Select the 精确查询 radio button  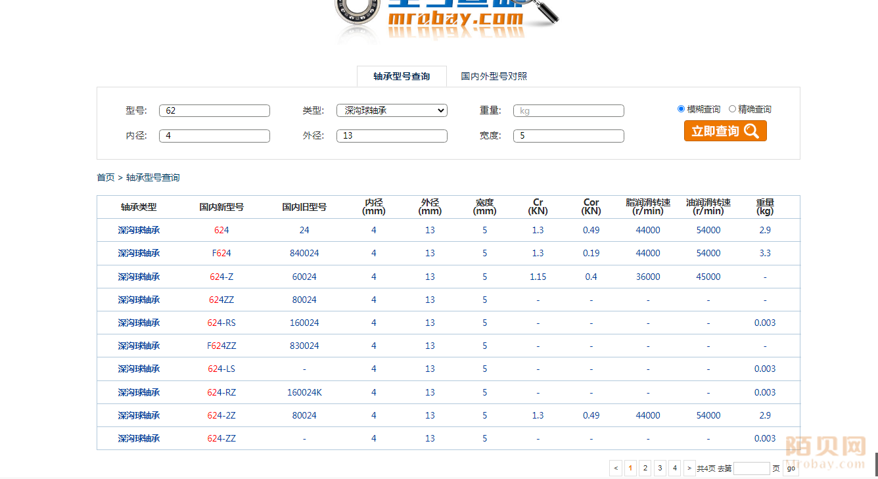(732, 109)
